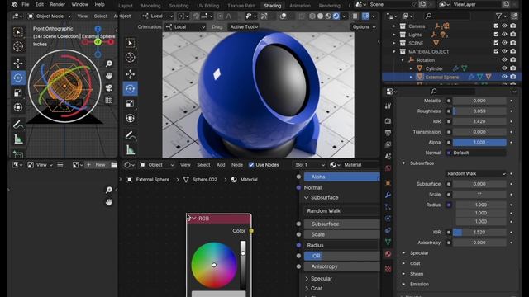Select the Cursor tool in main viewport
Image resolution: width=529 pixels, height=297 pixels.
(x=131, y=58)
